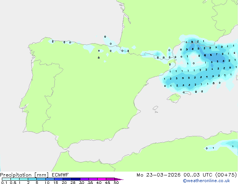Click the '50' legend tick label
The width and height of the screenshot is (238, 184).
pyautogui.click(x=116, y=182)
